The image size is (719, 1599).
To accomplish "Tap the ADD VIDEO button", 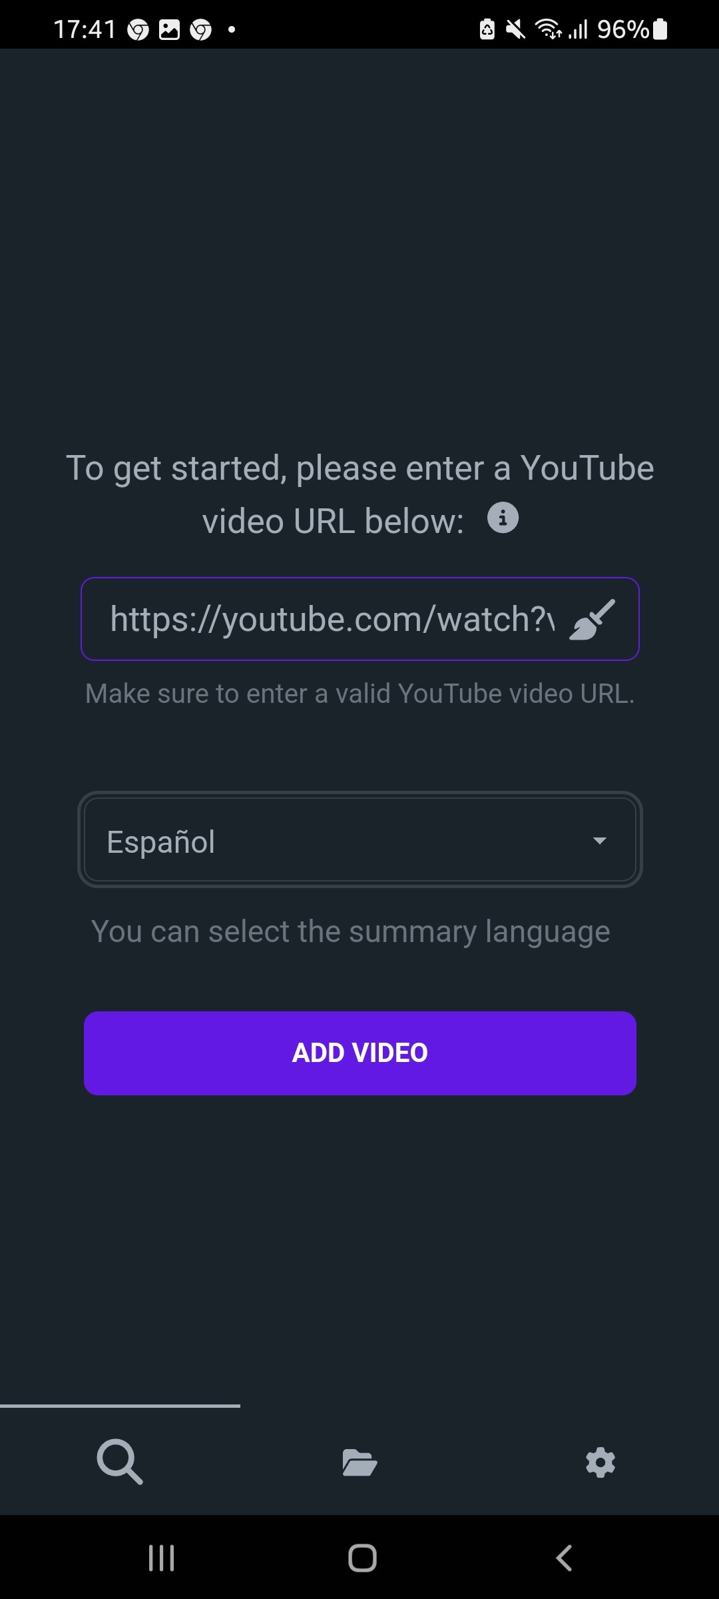I will coord(359,1053).
